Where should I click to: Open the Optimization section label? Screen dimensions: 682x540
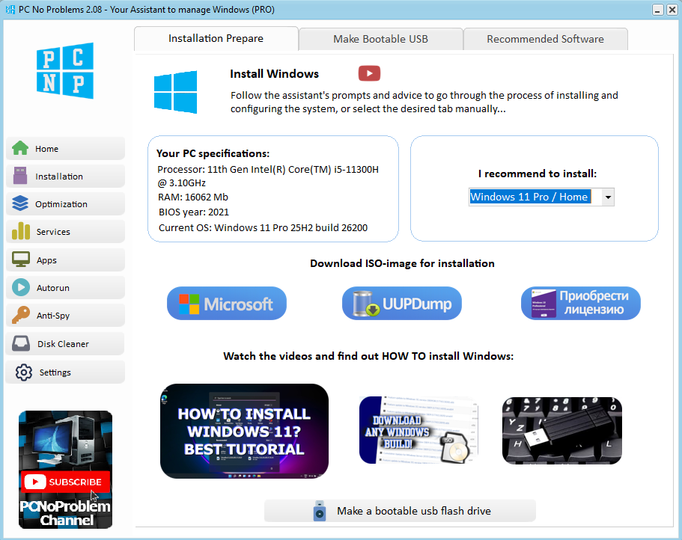[x=61, y=204]
